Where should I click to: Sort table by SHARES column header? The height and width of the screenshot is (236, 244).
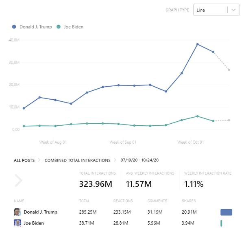click(189, 201)
